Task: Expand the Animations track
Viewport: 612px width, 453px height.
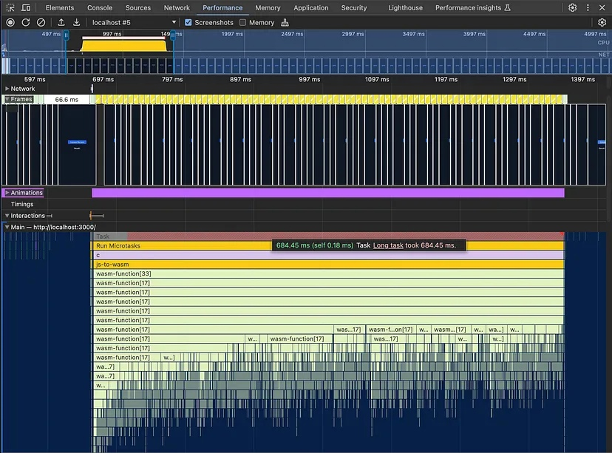Action: 7,193
